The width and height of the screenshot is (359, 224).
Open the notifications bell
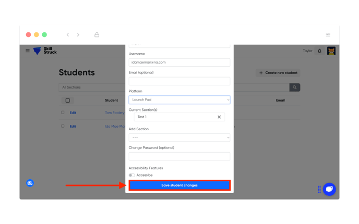click(x=320, y=51)
